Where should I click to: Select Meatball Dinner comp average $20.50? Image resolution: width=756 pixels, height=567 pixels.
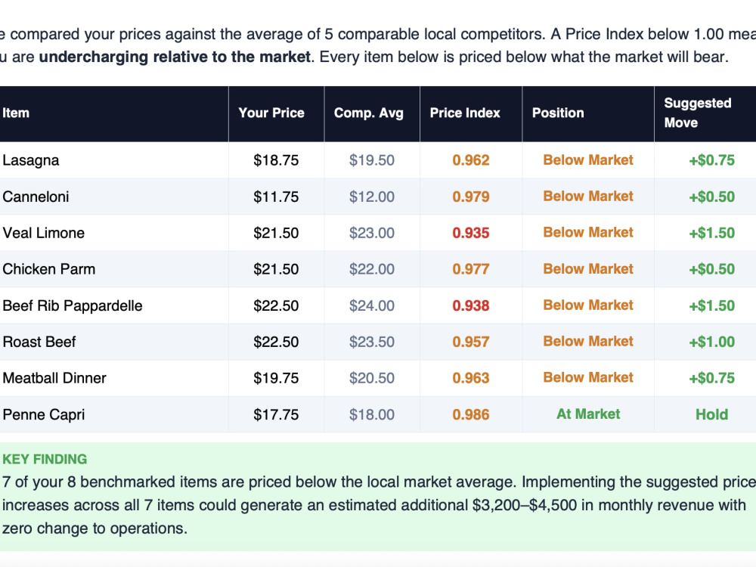(x=372, y=378)
